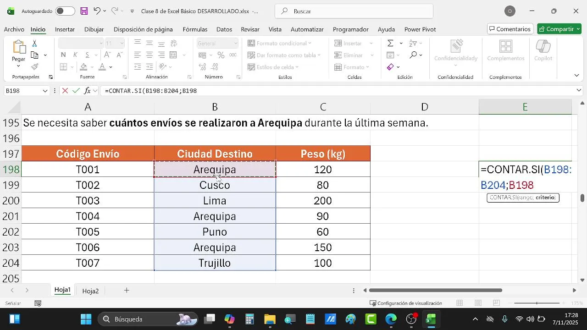Viewport: 587px width, 330px height.
Task: Click the Find and Select magnifier icon
Action: 413,55
